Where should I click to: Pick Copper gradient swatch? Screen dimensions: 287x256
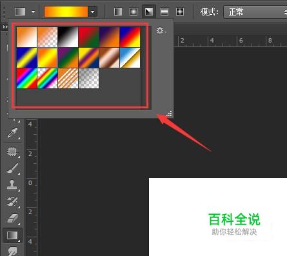[109, 57]
